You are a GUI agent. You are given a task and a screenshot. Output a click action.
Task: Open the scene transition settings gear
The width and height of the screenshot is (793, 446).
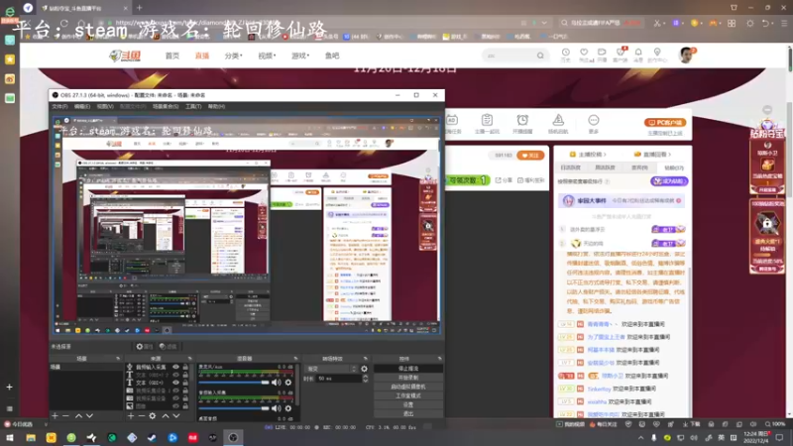point(364,369)
